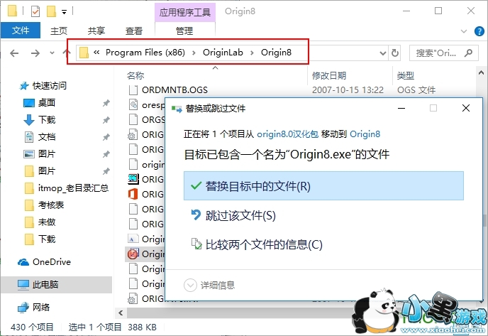Click Program Files (x86) in address path

click(x=145, y=53)
